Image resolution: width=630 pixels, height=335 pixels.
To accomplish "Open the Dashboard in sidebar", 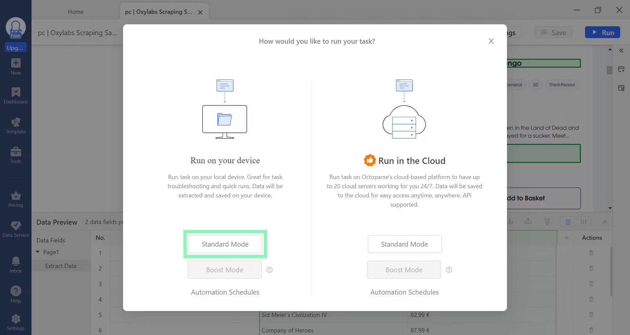I will (15, 96).
